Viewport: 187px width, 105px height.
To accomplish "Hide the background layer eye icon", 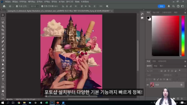I will (148, 85).
